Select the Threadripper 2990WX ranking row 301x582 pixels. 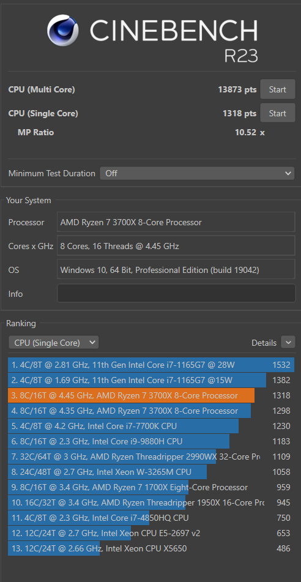coord(150,457)
